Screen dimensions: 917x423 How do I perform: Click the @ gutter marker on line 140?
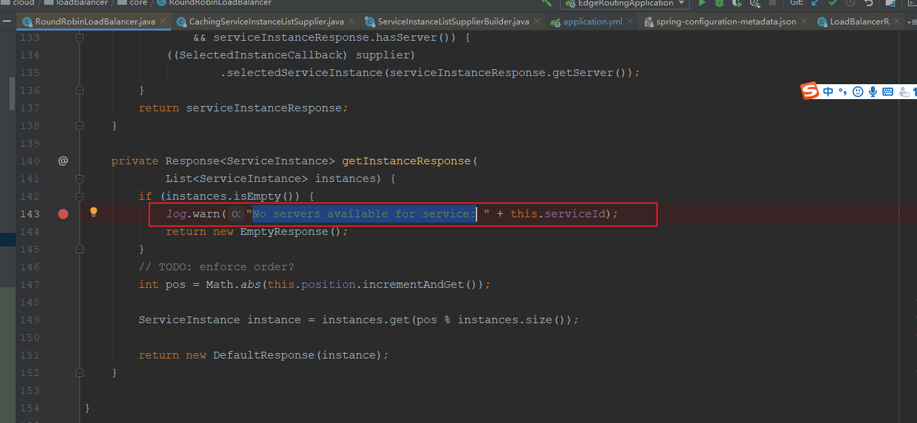[63, 161]
